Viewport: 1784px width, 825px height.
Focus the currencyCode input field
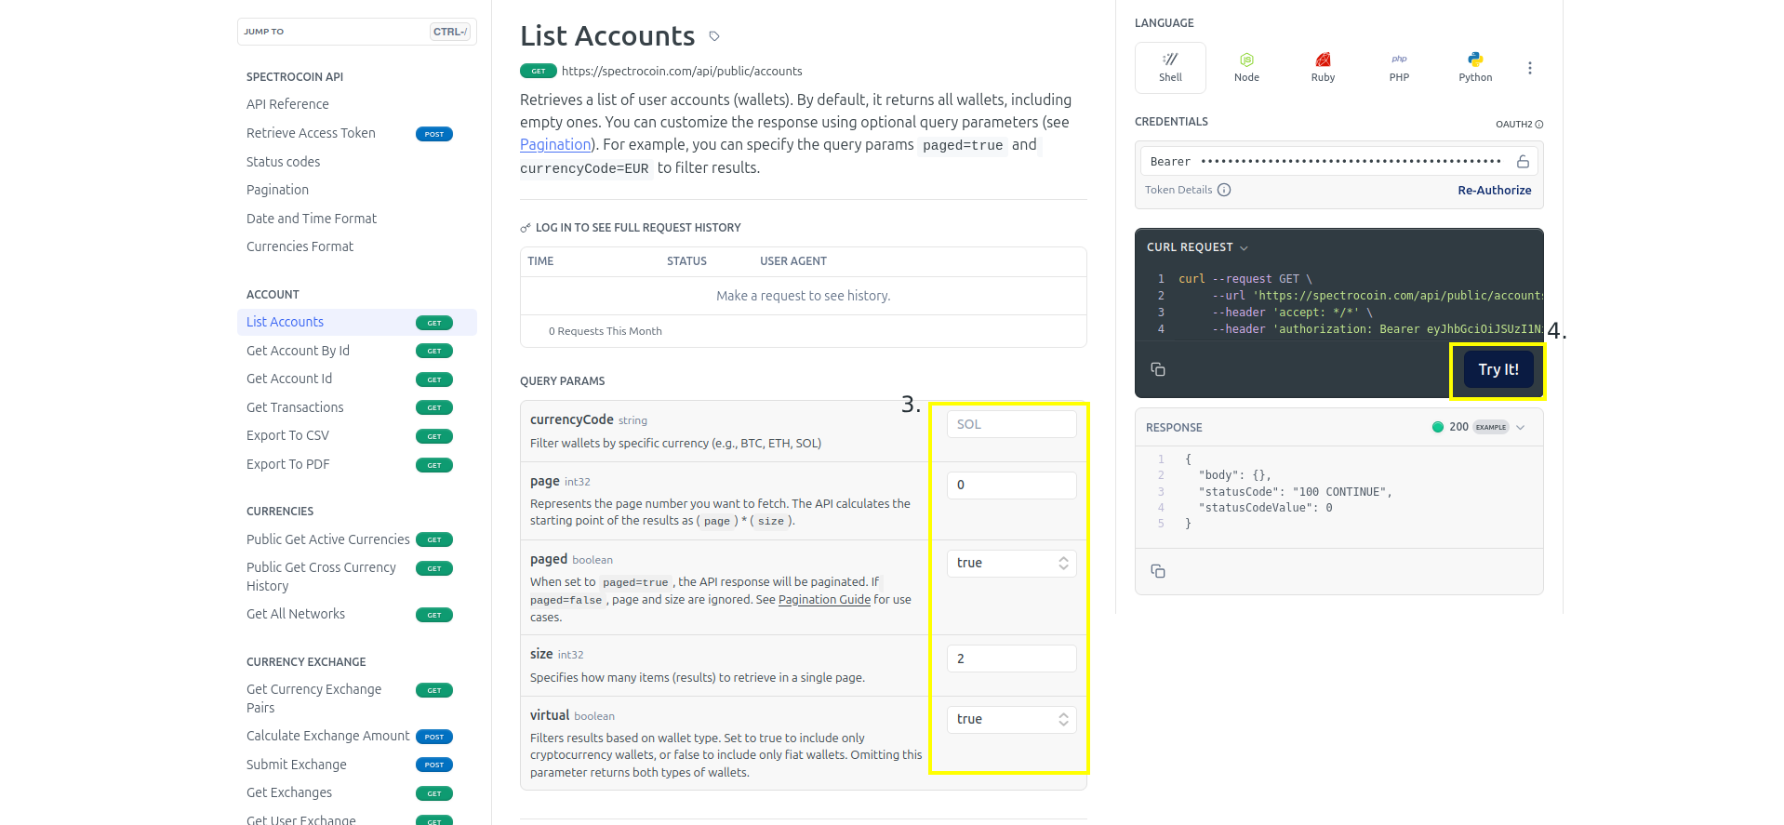tap(1012, 424)
